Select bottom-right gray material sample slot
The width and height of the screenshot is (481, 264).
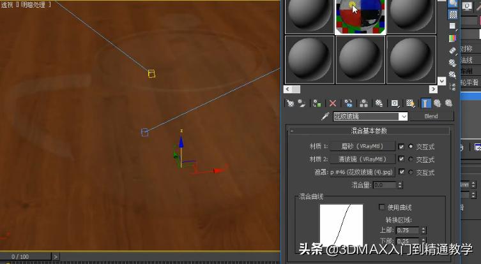(411, 59)
